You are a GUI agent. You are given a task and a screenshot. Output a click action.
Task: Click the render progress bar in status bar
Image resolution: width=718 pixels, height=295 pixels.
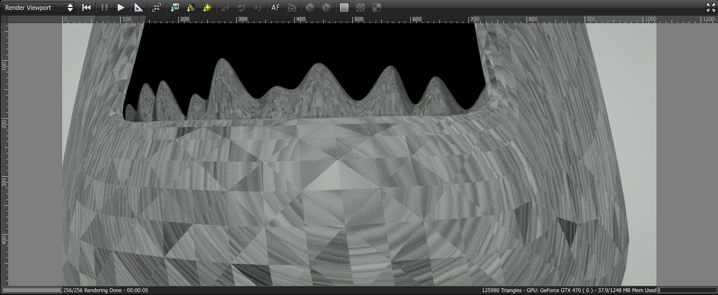(32, 290)
